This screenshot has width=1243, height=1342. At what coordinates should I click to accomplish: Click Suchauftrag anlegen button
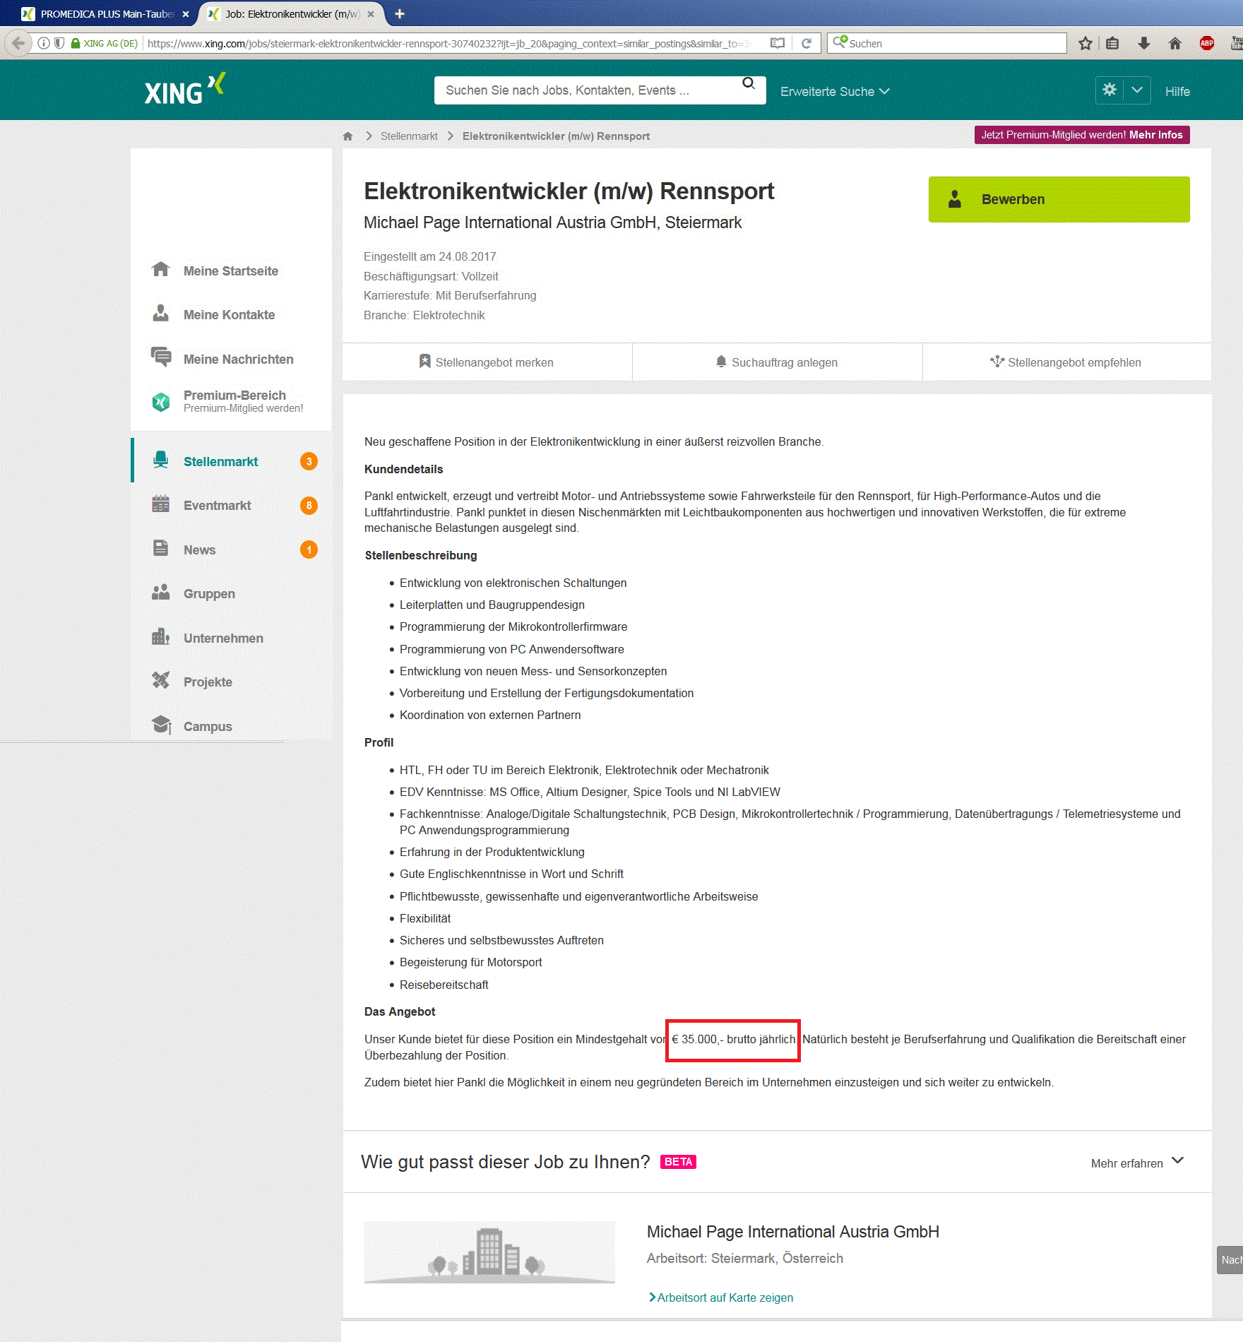(777, 362)
